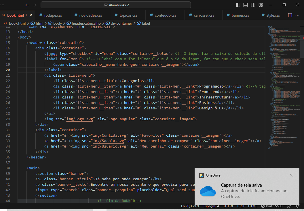304x211 pixels.
Task: Change line ending via CRLF
Action: (241, 206)
